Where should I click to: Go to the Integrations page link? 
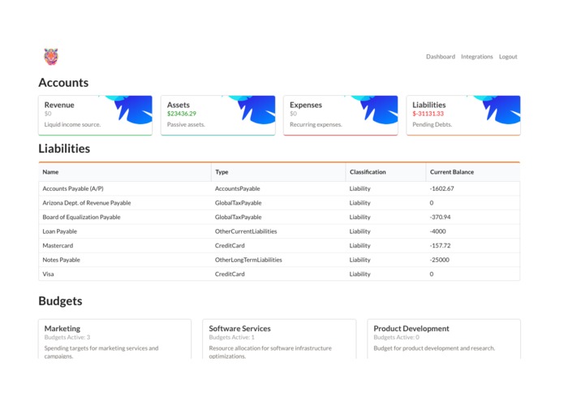(476, 57)
